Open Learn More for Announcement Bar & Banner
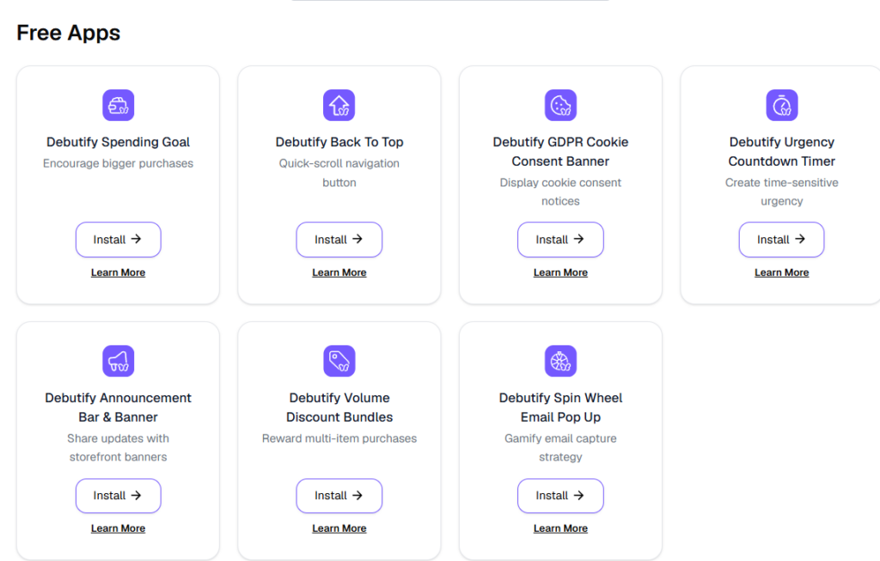Screen dimensions: 880x561 118,528
